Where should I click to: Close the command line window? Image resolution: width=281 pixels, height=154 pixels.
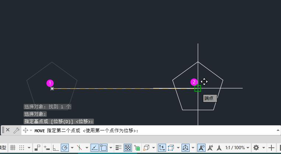(x=8, y=130)
